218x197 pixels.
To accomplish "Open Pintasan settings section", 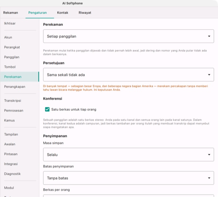I will 19,154.
